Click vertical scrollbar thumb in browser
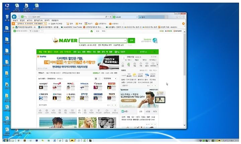The width and height of the screenshot is (241, 144). pos(184,54)
